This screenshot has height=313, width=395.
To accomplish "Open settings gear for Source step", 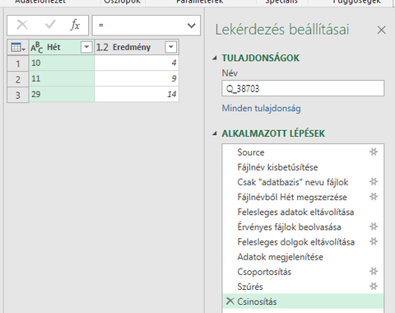I will click(374, 152).
